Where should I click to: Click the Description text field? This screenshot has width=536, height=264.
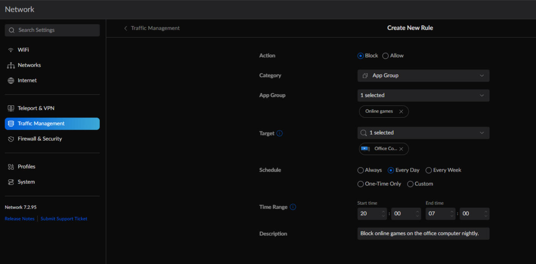pos(423,233)
